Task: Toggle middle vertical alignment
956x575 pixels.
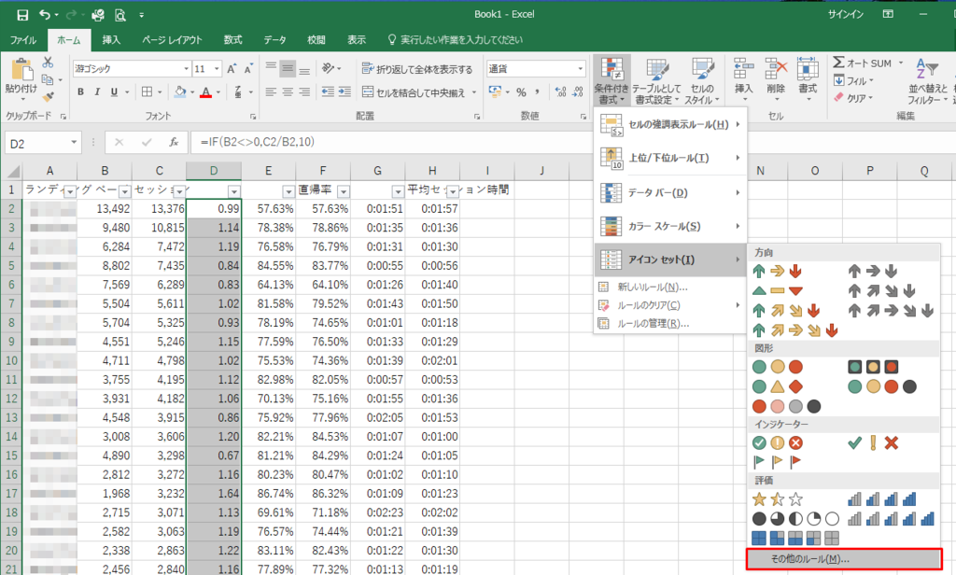Action: (x=288, y=69)
